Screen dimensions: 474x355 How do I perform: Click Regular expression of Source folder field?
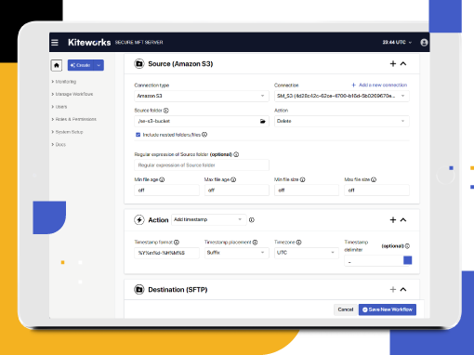click(202, 165)
